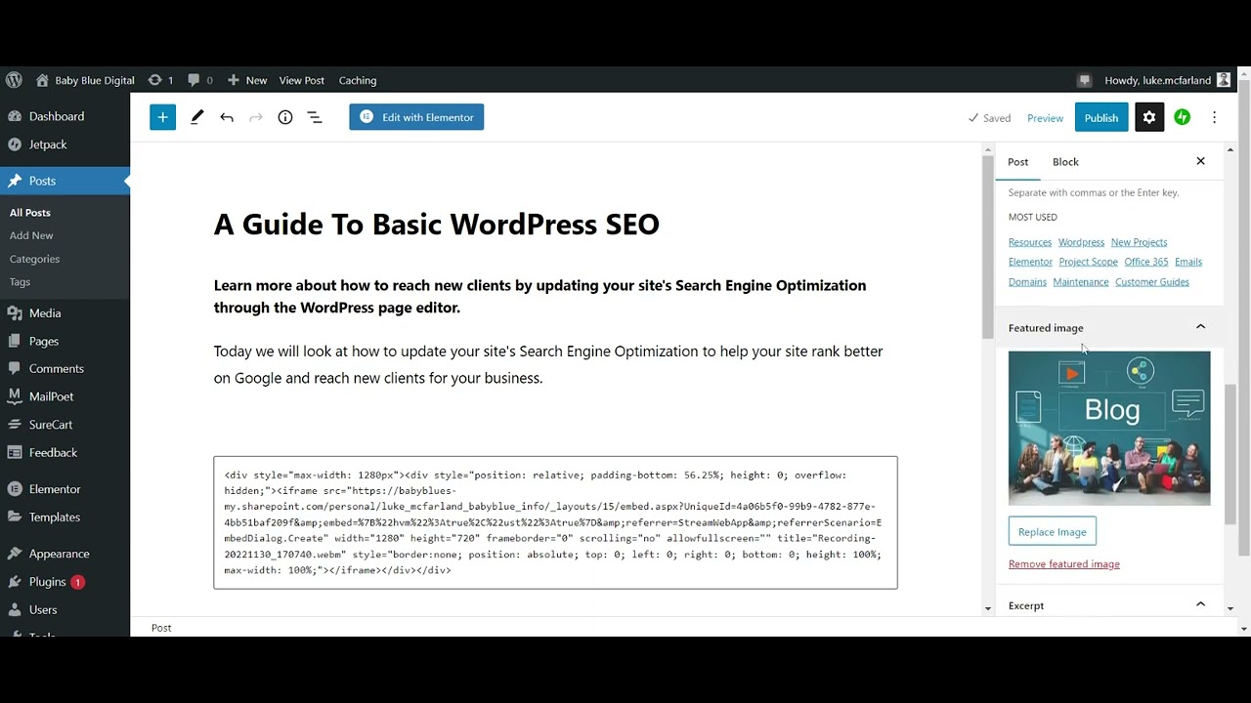
Task: Click inside the custom HTML code block
Action: click(555, 522)
